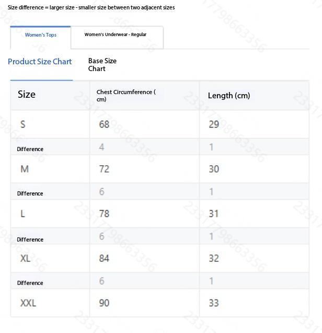Select the Product Size Chart tab
This screenshot has height=333, width=322.
40,62
